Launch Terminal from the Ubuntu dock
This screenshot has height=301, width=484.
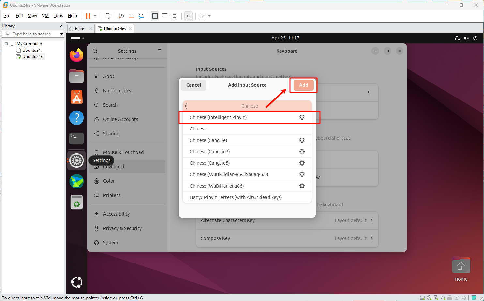tap(77, 139)
